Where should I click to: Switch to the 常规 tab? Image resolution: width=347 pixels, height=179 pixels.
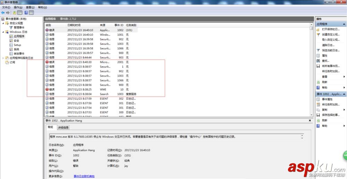(x=50, y=127)
